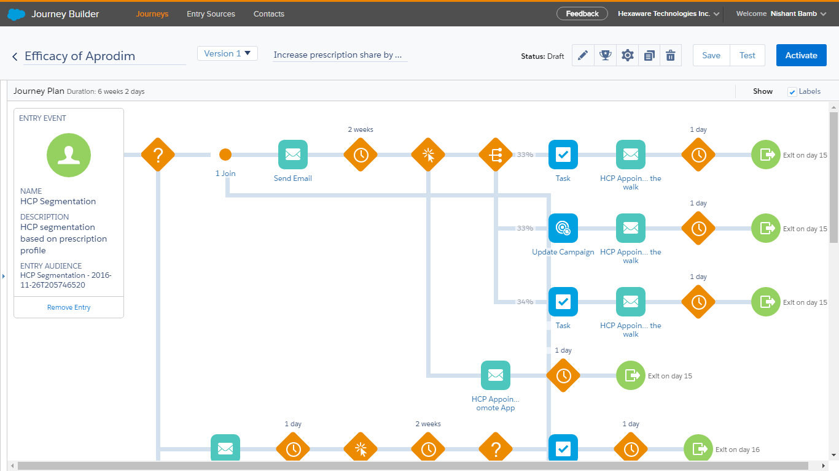
Task: Click the 2 weeks wait clock after Send Email
Action: pos(361,155)
